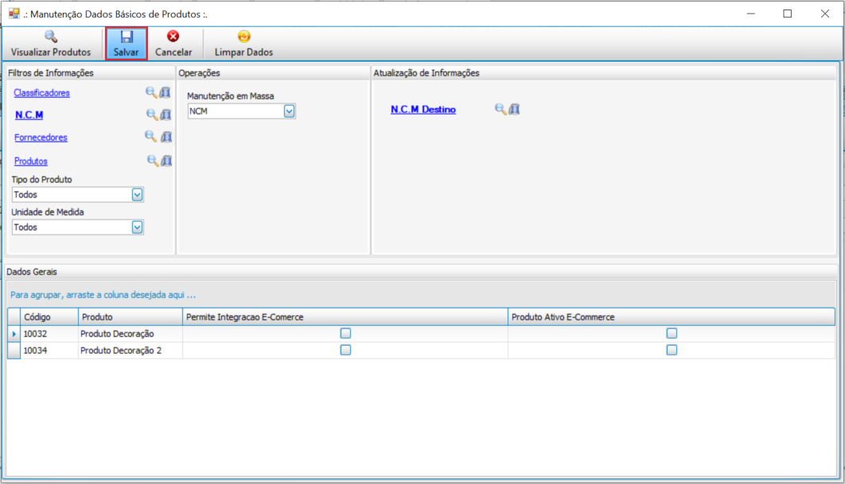Viewport: 845px width, 484px height.
Task: Click the Salvar floppy disk button
Action: coord(126,44)
